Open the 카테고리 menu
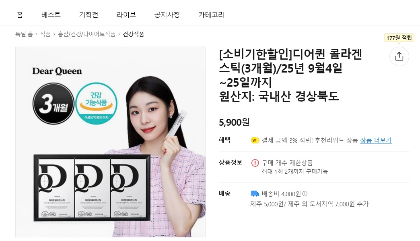 211,15
